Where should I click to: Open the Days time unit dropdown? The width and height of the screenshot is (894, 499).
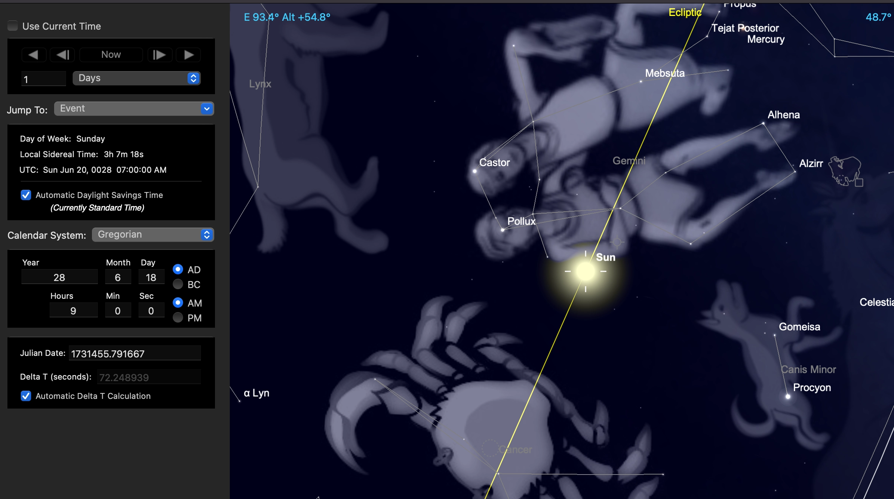click(x=136, y=78)
